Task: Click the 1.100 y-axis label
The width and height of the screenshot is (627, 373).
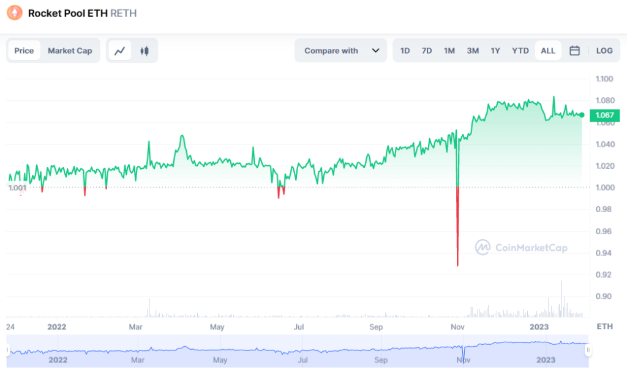Action: coord(604,79)
